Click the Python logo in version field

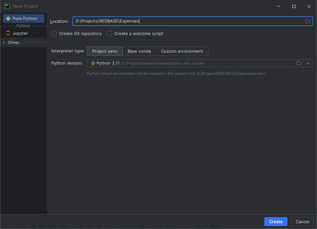pos(93,63)
